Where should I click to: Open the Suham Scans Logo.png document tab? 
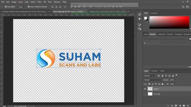108,12
